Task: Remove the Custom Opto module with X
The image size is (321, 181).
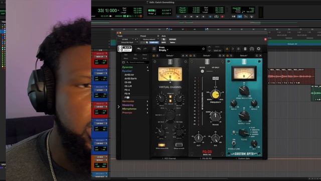Action: point(260,56)
